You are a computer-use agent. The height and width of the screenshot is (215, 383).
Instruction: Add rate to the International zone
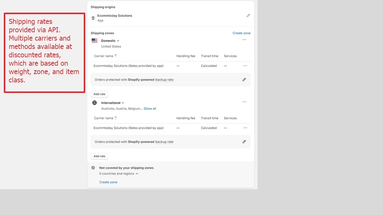coord(100,156)
